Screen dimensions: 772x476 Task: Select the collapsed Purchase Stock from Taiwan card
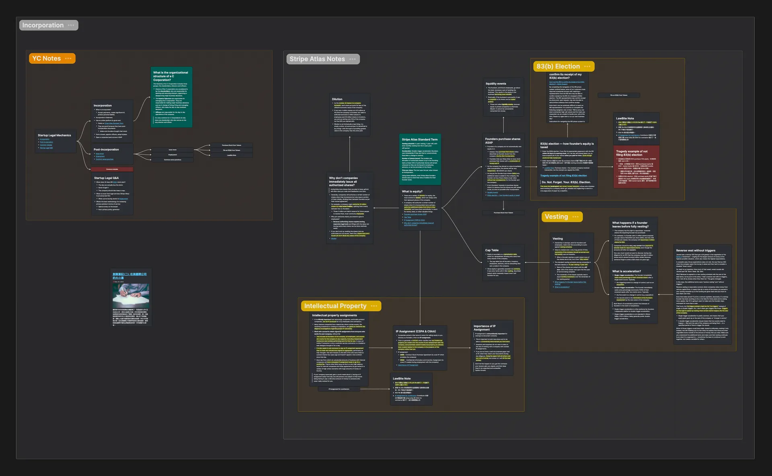click(x=503, y=213)
